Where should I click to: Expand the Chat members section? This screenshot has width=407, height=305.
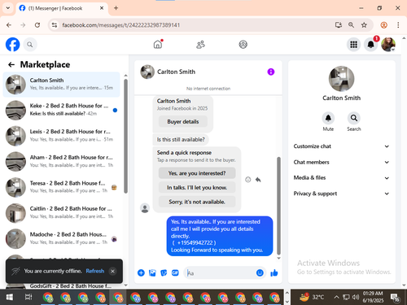point(341,162)
